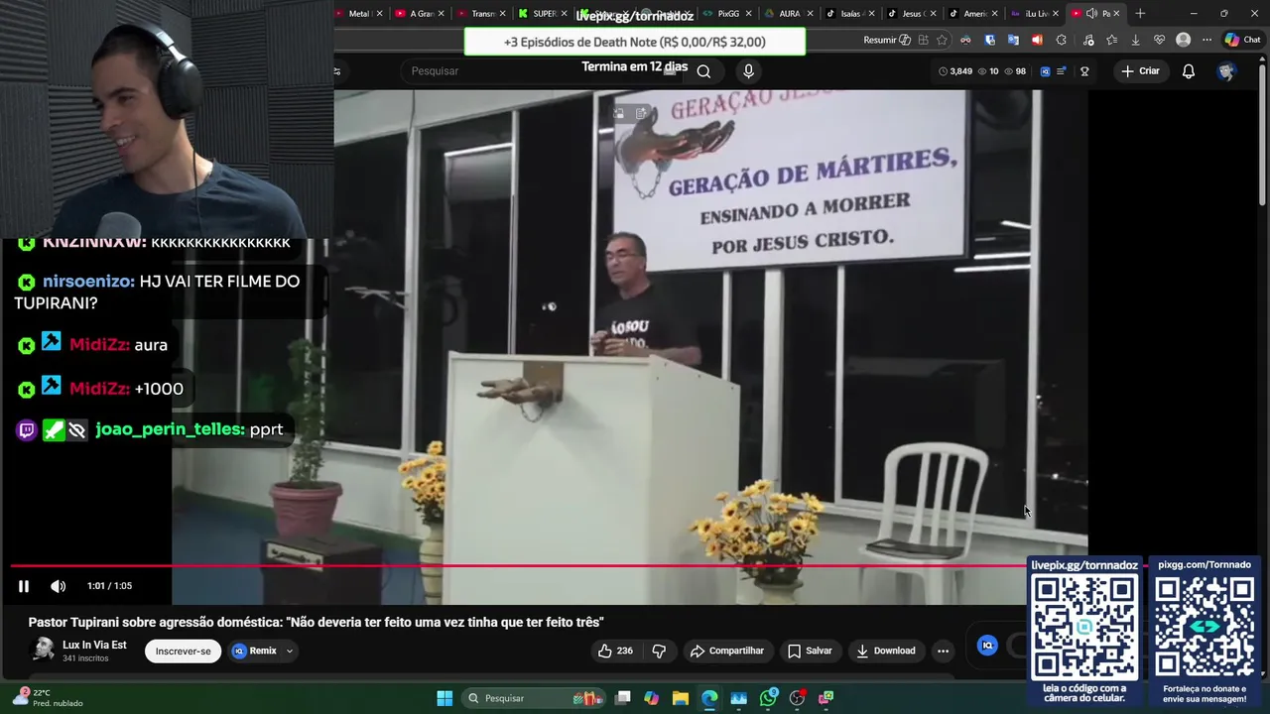Click the YouTube search magnifier icon
Screen dimensions: 1270x714
tap(703, 71)
